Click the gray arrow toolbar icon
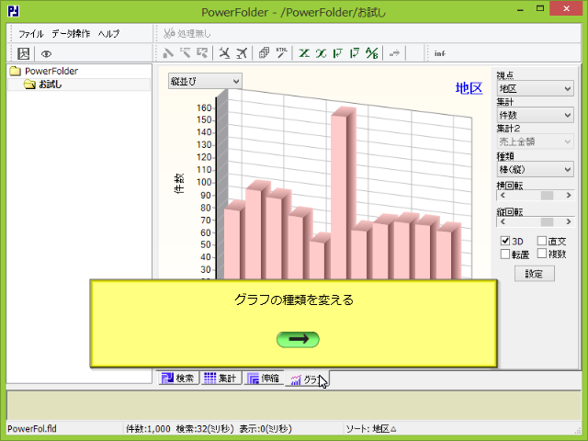 pyautogui.click(x=394, y=53)
